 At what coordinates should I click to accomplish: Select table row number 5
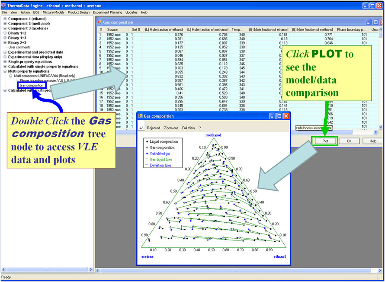100,51
